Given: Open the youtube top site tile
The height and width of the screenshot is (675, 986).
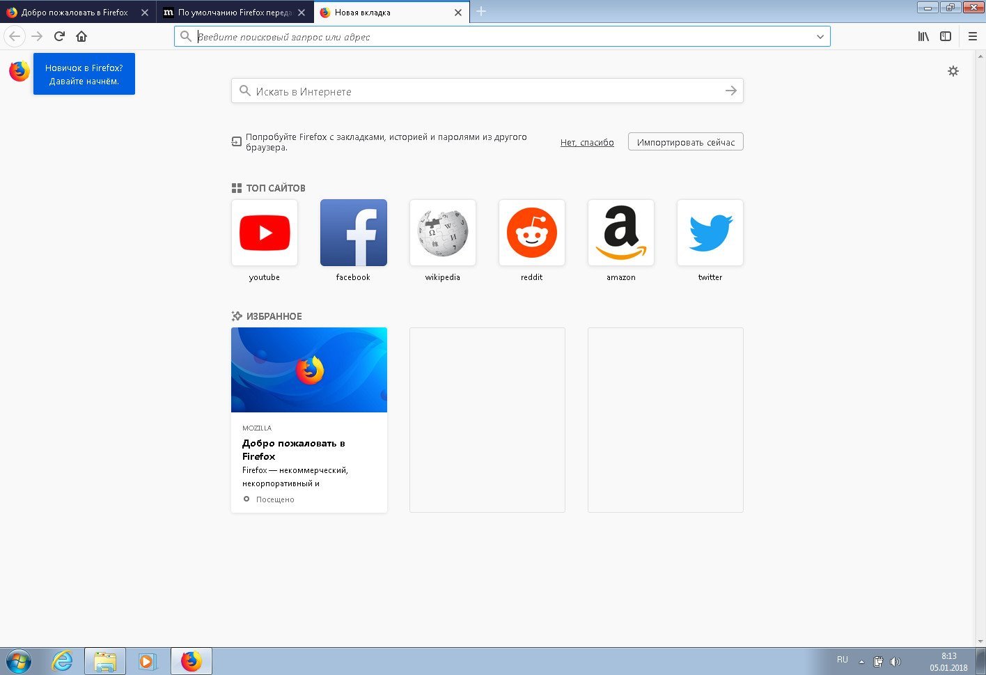Looking at the screenshot, I should tap(265, 233).
